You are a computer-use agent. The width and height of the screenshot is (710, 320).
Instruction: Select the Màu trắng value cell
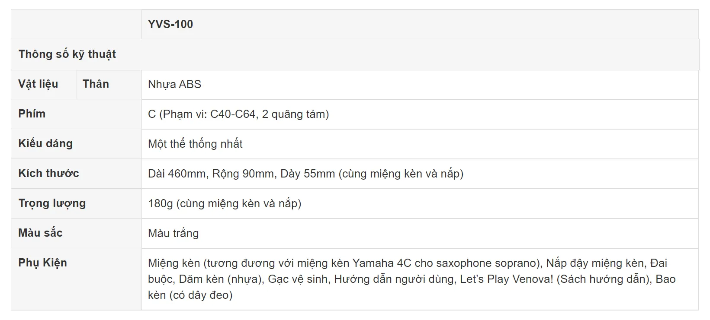point(420,233)
